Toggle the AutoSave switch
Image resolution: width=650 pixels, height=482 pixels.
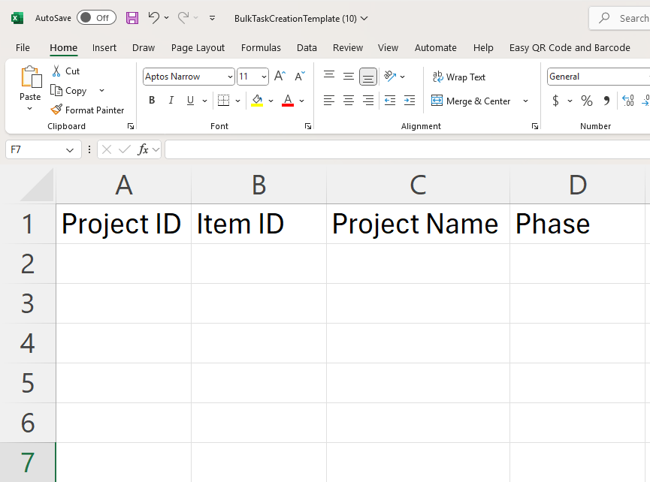tap(96, 17)
